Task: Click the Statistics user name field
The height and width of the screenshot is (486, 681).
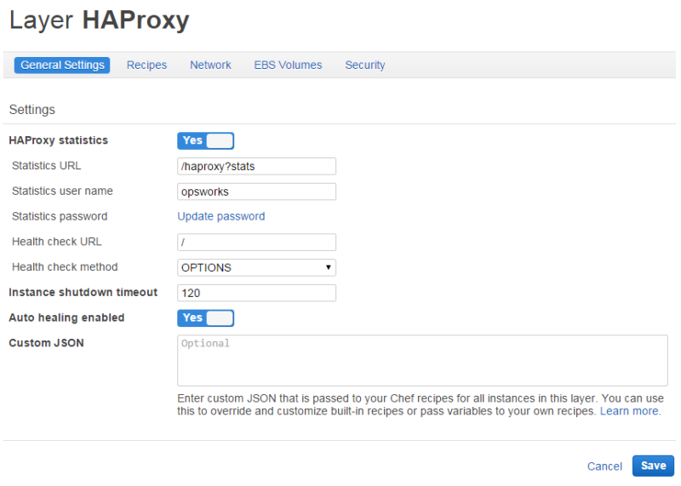Action: [x=257, y=192]
